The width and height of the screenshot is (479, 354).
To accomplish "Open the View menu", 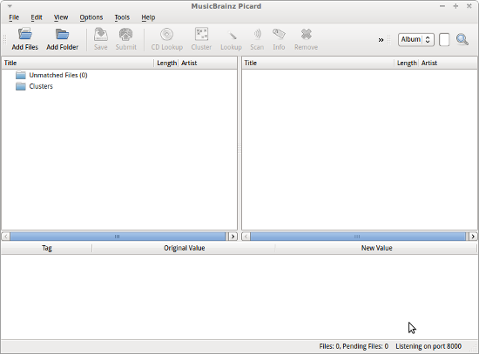I will click(x=61, y=17).
